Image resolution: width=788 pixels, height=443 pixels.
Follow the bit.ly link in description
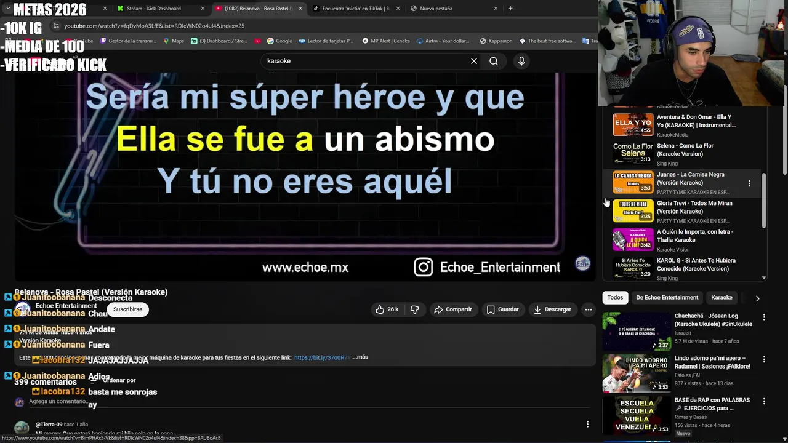(322, 357)
